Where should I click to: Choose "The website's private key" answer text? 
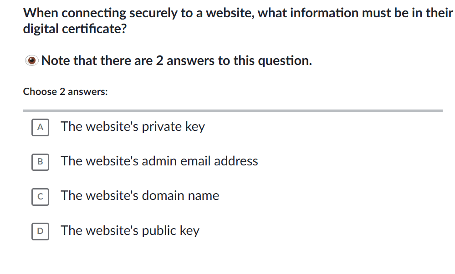click(x=133, y=126)
